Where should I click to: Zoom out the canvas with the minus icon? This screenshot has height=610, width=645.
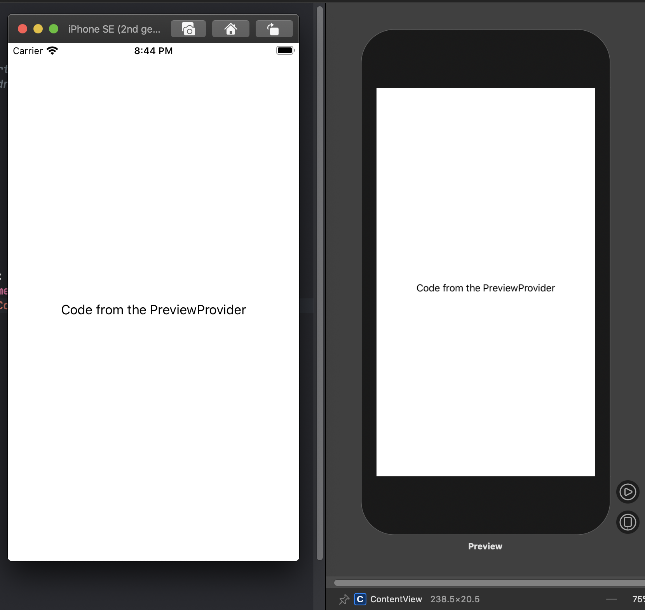611,599
